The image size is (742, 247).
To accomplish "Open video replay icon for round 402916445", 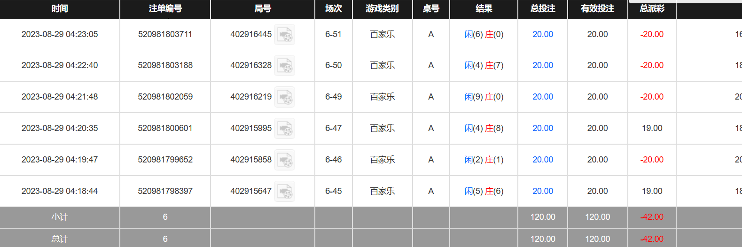I will click(x=284, y=35).
